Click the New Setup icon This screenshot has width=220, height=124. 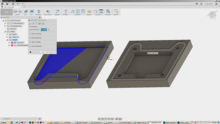[x=15, y=11]
